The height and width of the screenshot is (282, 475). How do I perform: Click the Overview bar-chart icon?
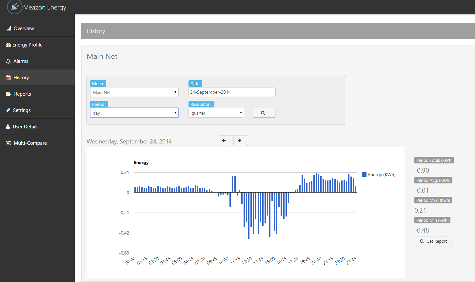9,28
